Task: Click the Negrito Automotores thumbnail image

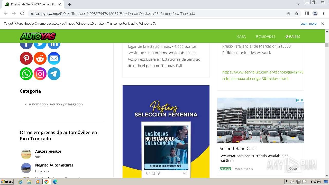Action: tap(26, 168)
